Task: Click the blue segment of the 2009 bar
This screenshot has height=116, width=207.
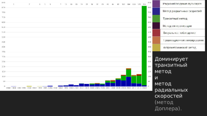Action: point(118,83)
